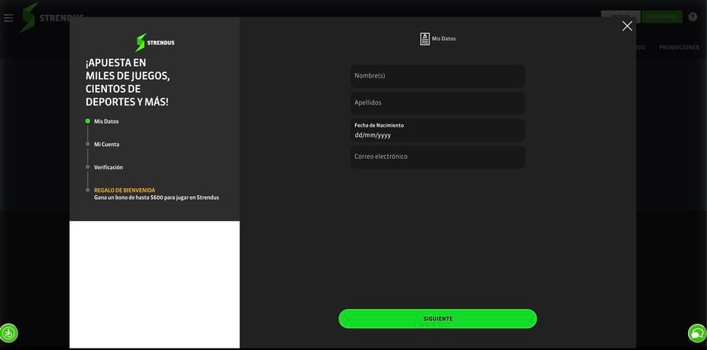Click the green SIGUIENTE button

coord(438,319)
